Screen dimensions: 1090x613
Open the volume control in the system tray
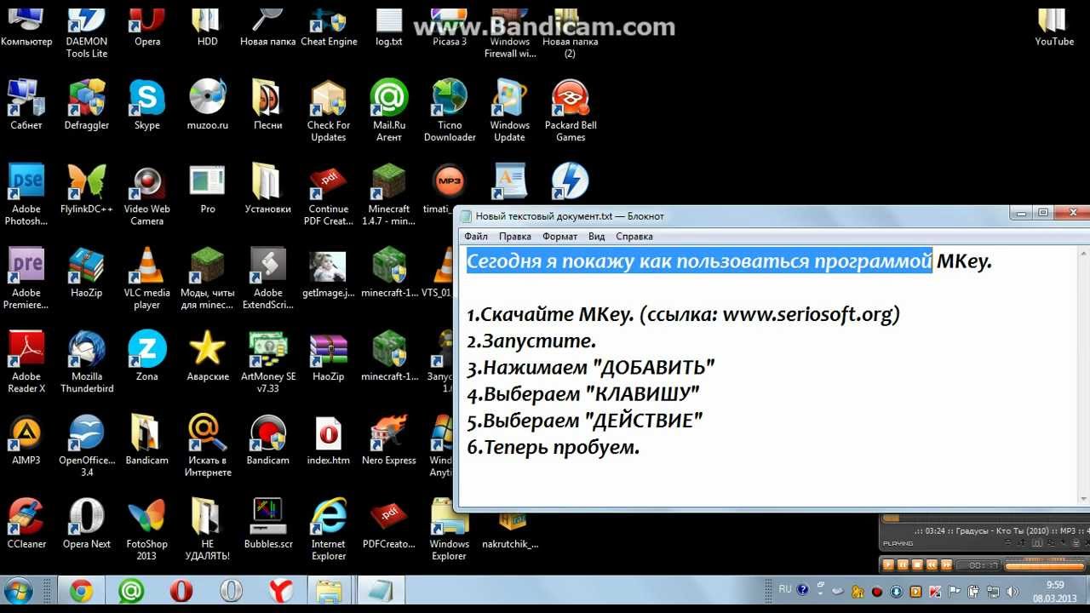1012,592
